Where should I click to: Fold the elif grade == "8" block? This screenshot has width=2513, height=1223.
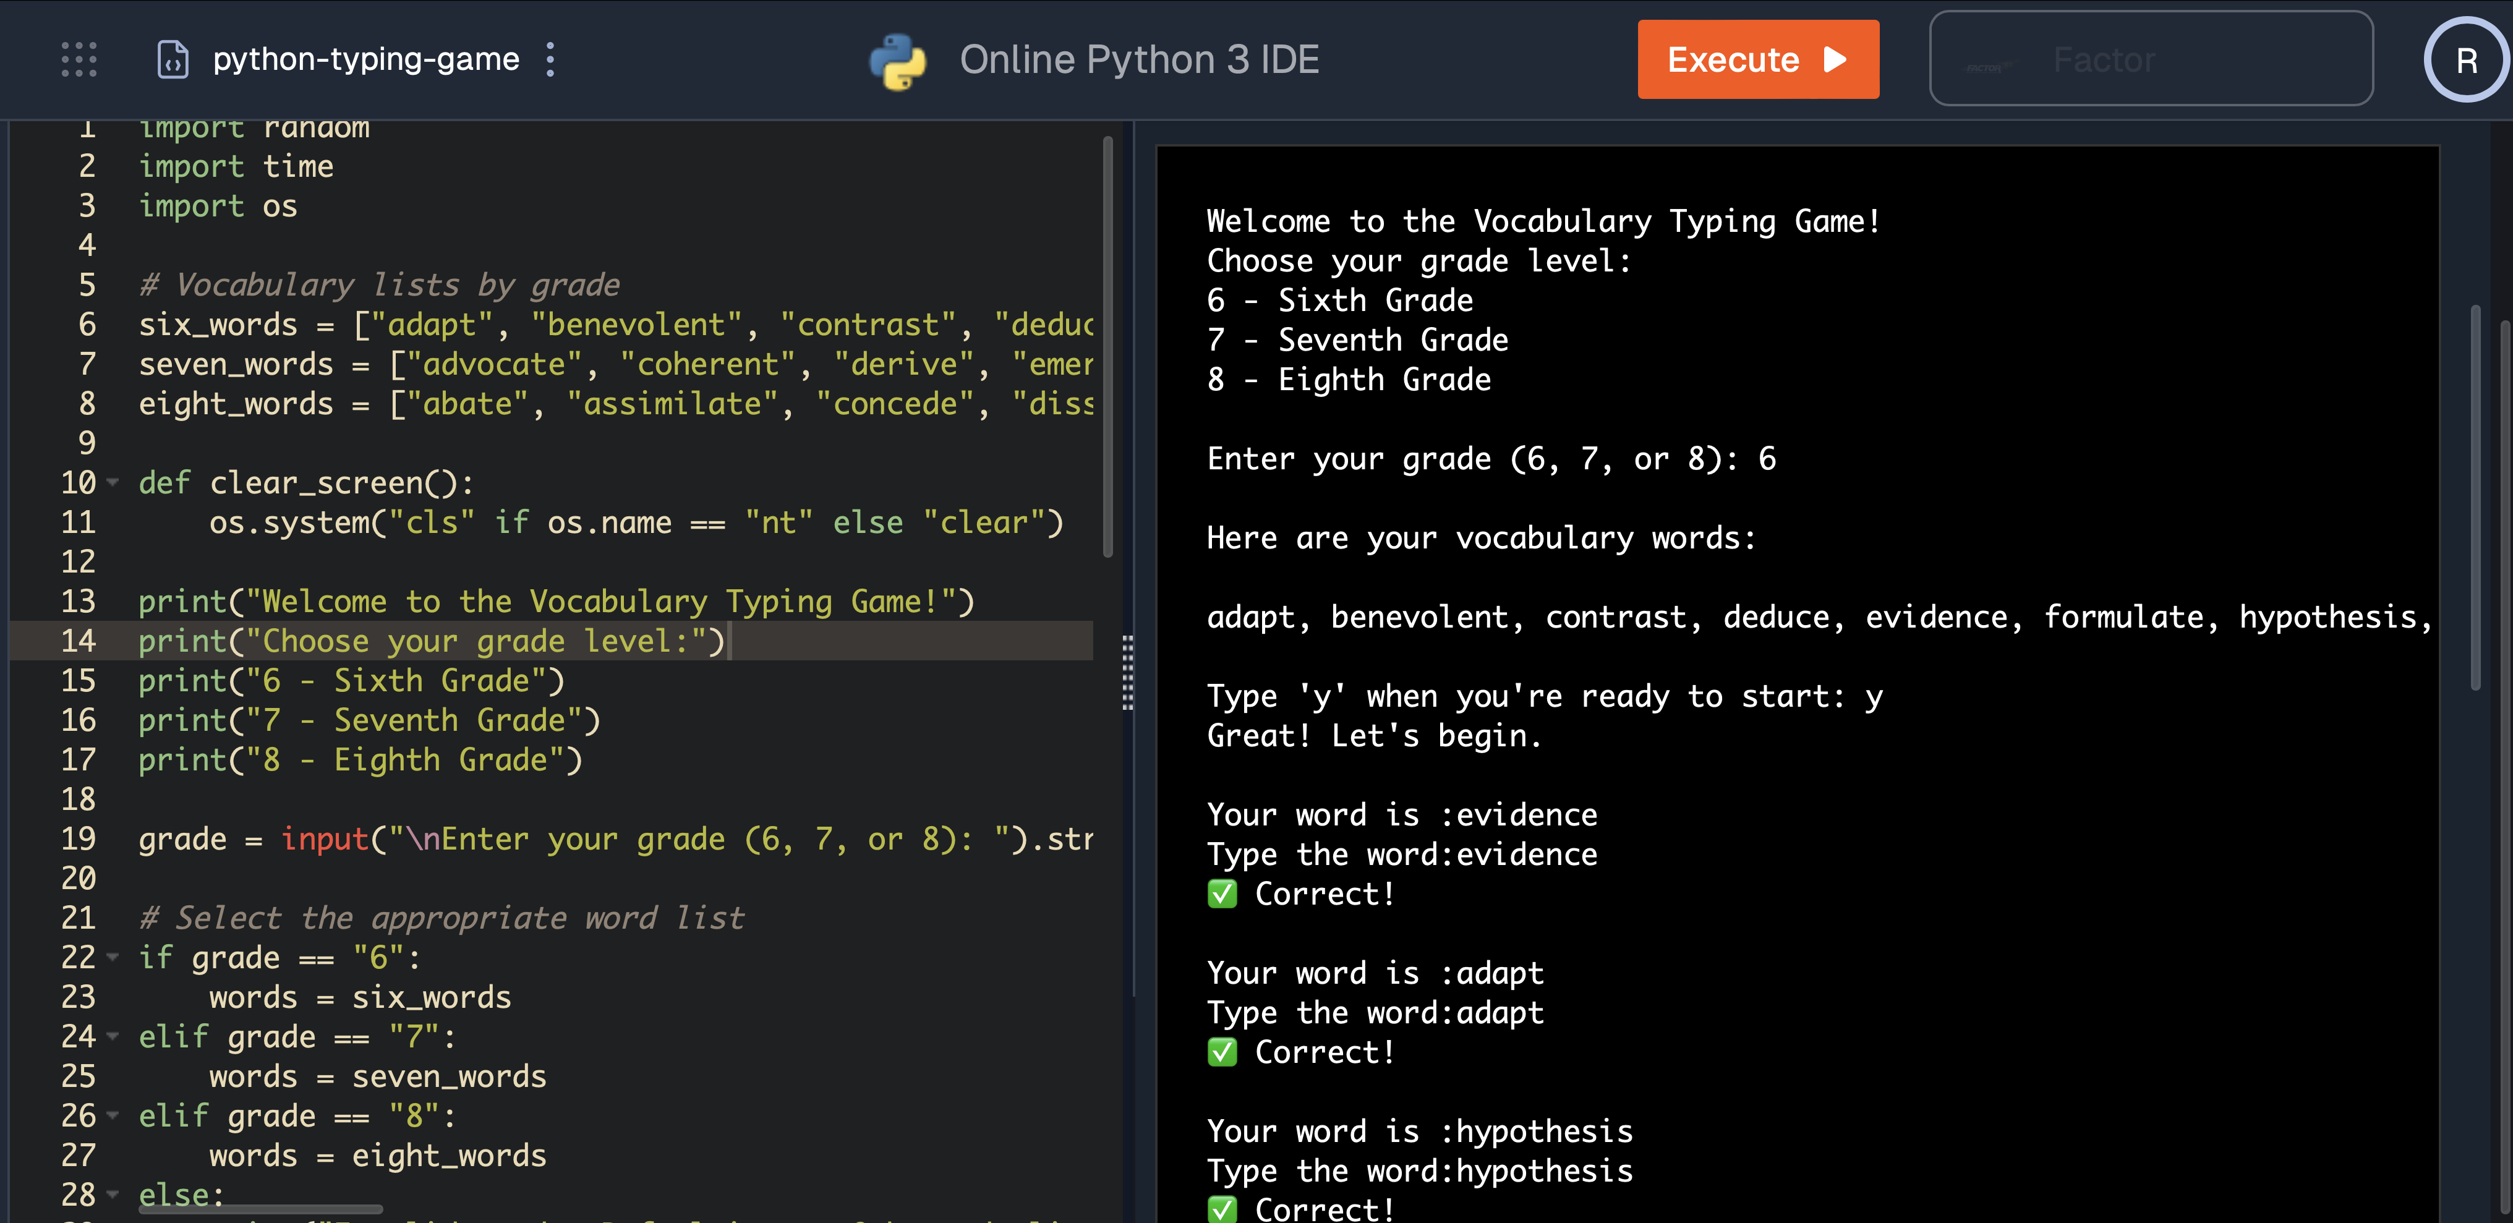pyautogui.click(x=113, y=1115)
